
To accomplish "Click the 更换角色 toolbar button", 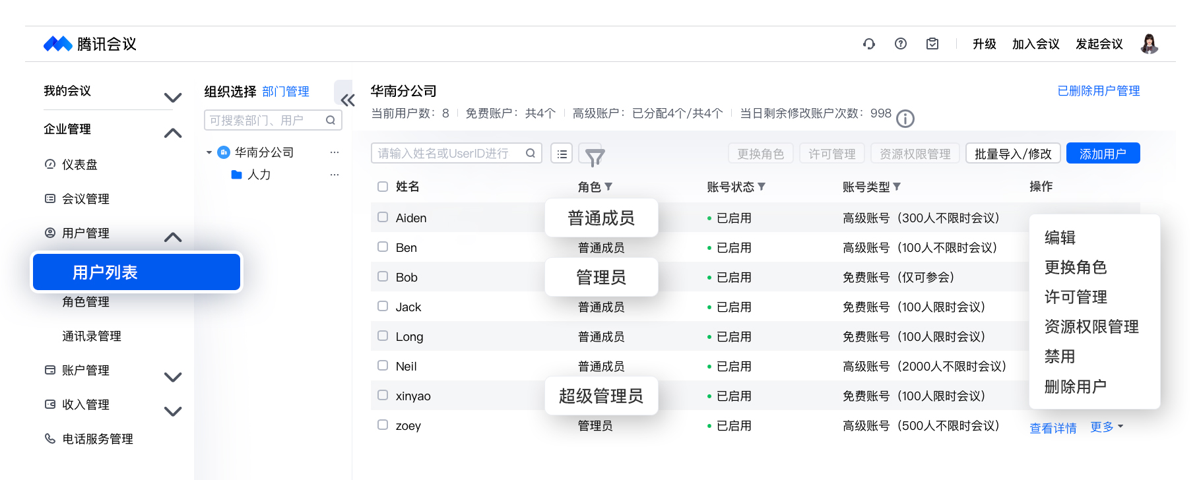I will tap(761, 154).
